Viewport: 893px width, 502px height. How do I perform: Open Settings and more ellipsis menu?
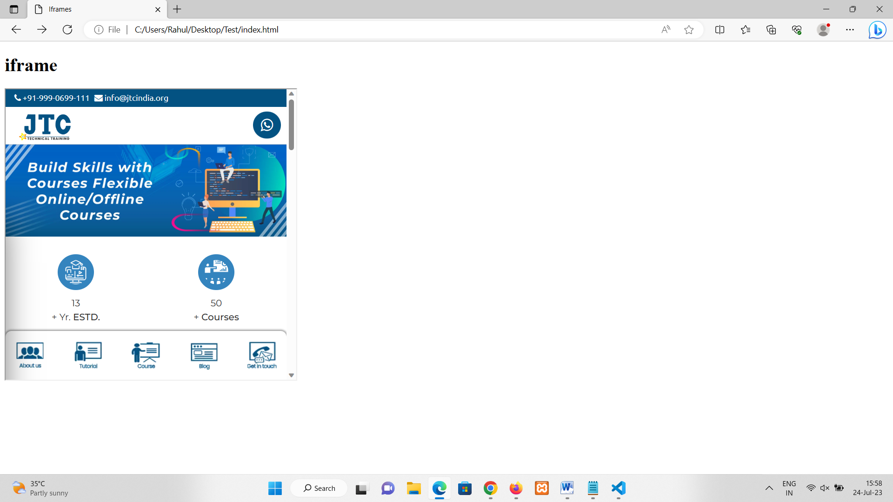click(x=850, y=30)
